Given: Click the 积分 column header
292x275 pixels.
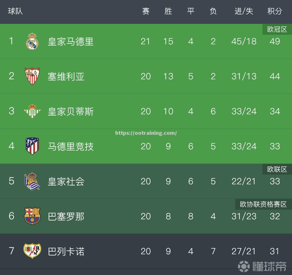Looking at the screenshot, I should pyautogui.click(x=275, y=11).
